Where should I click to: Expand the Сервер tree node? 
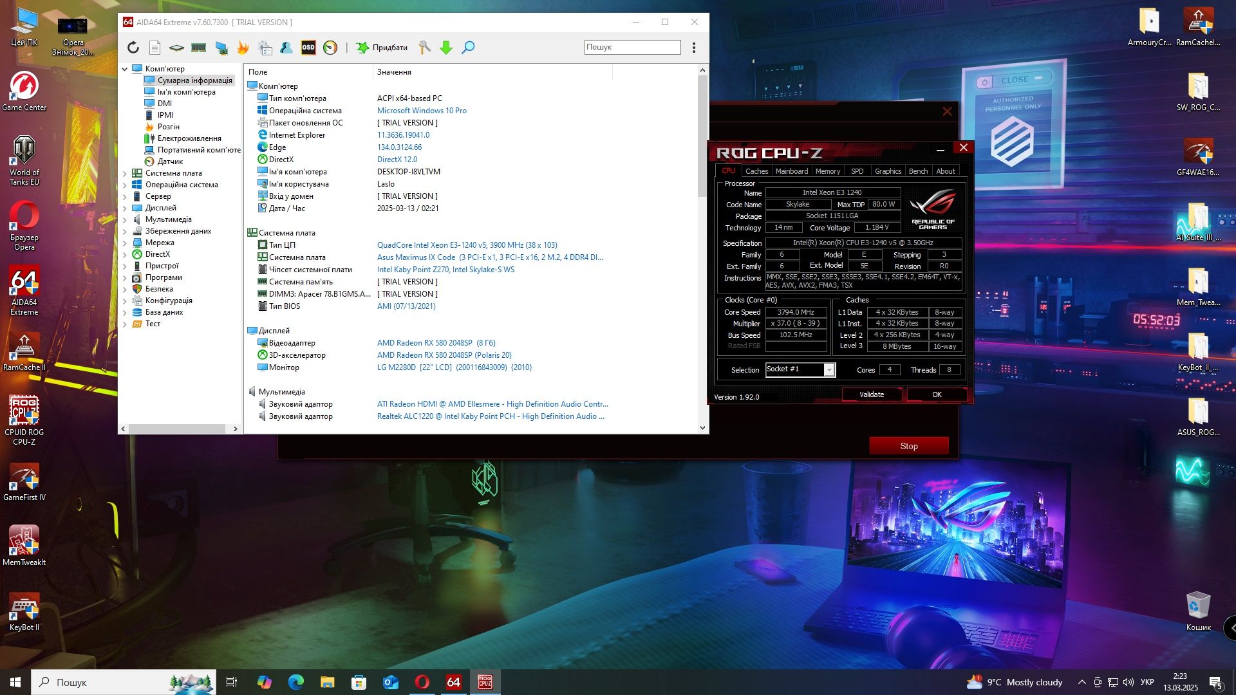pos(125,196)
